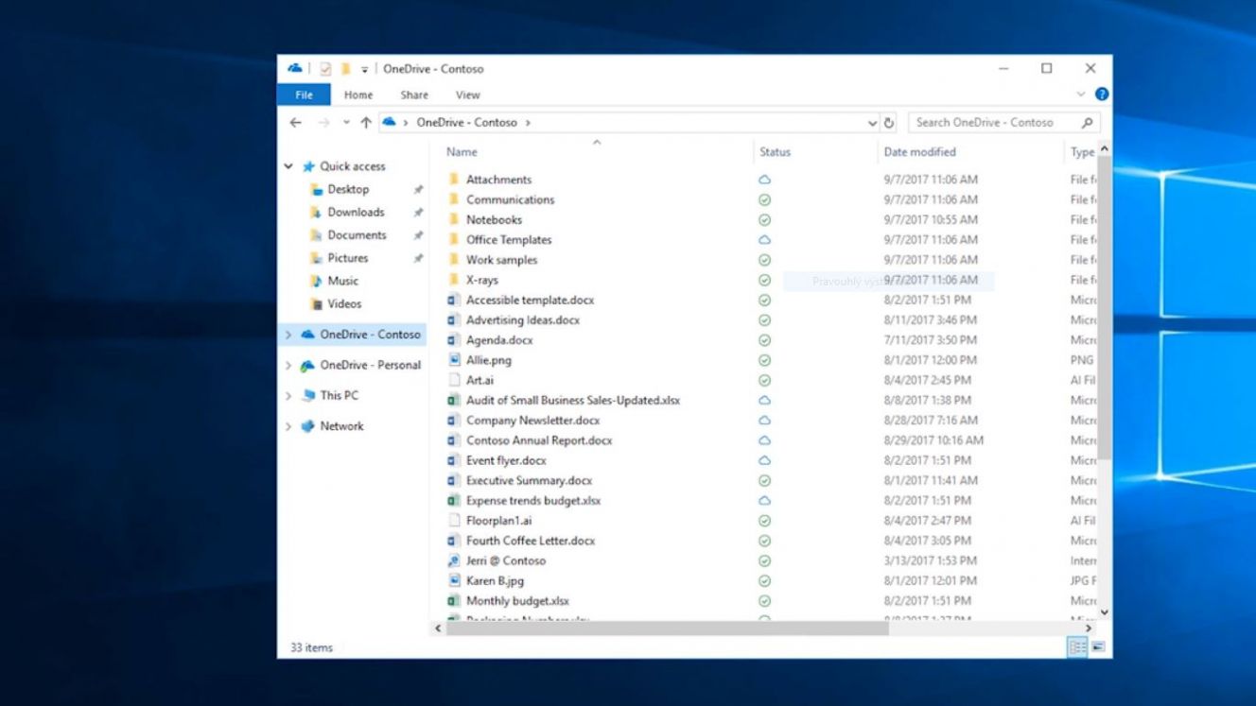Screen dimensions: 1256x706
Task: Click the Properties quick access toolbar icon
Action: (x=325, y=69)
